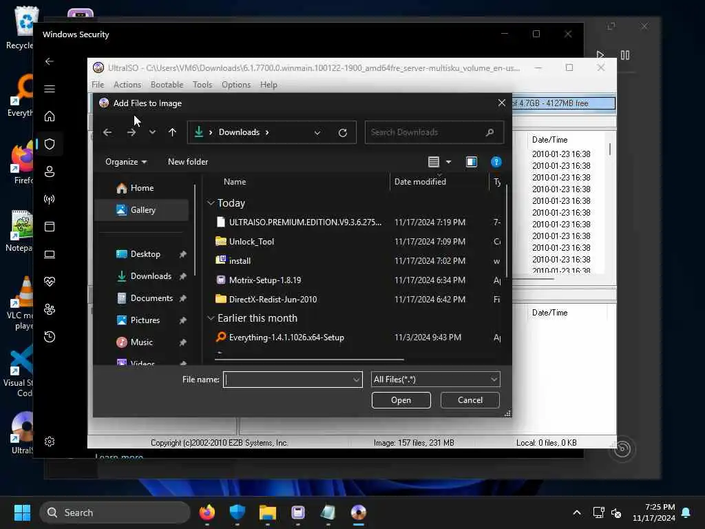Viewport: 705px width, 529px height.
Task: Click the Downloads breadcrumb in address bar
Action: tap(239, 132)
